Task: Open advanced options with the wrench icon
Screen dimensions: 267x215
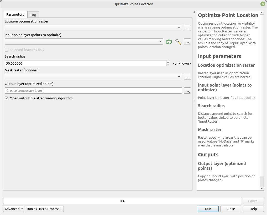Action: point(178,42)
